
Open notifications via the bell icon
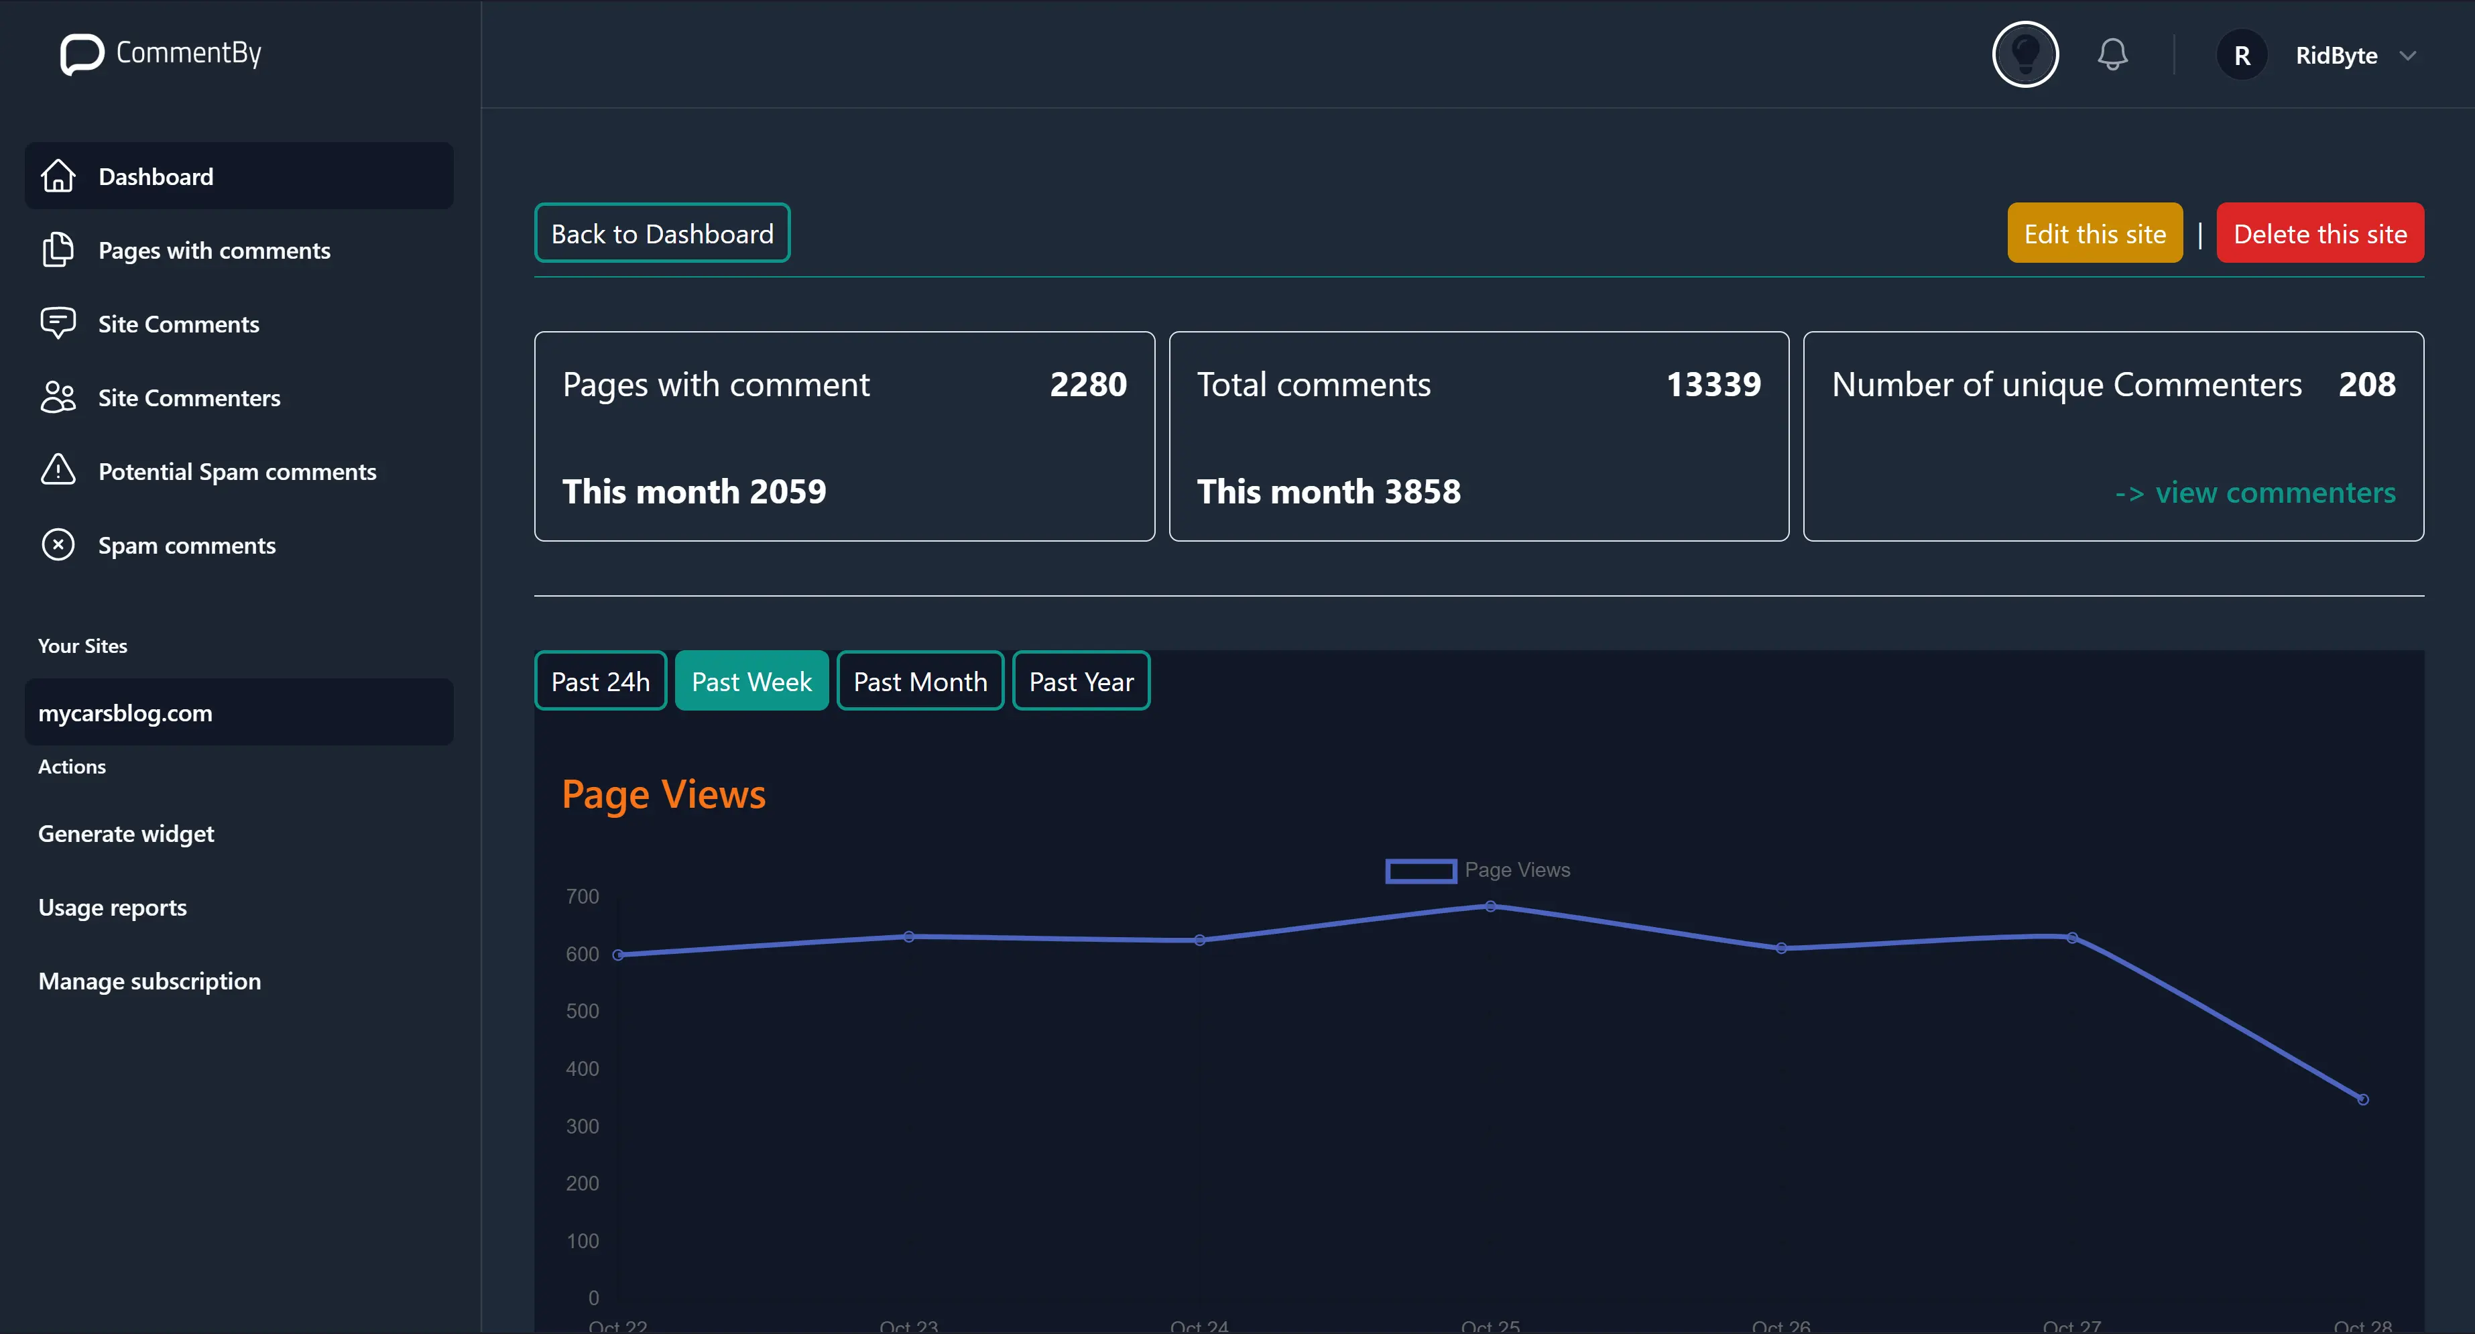2113,54
